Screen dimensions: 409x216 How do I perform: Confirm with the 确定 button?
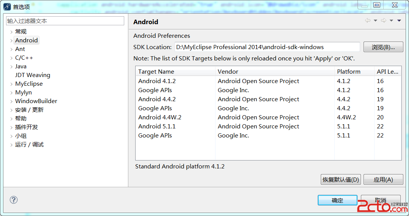pyautogui.click(x=337, y=201)
